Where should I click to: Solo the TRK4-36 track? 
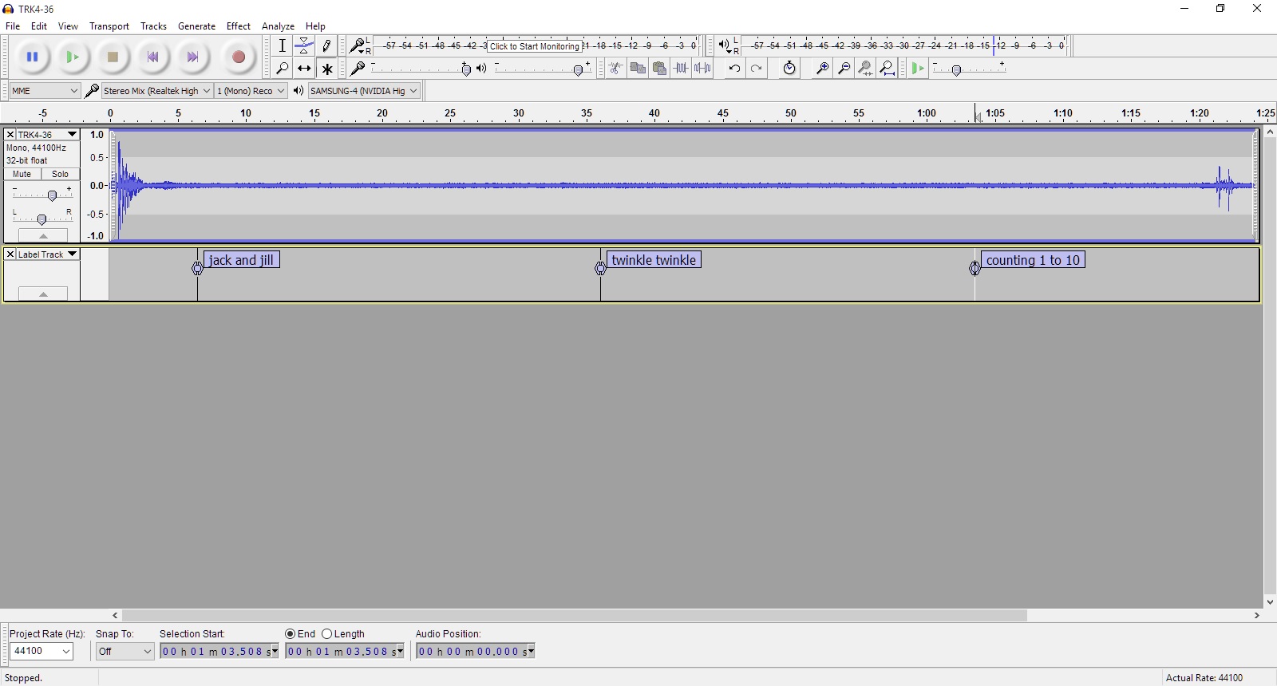61,174
